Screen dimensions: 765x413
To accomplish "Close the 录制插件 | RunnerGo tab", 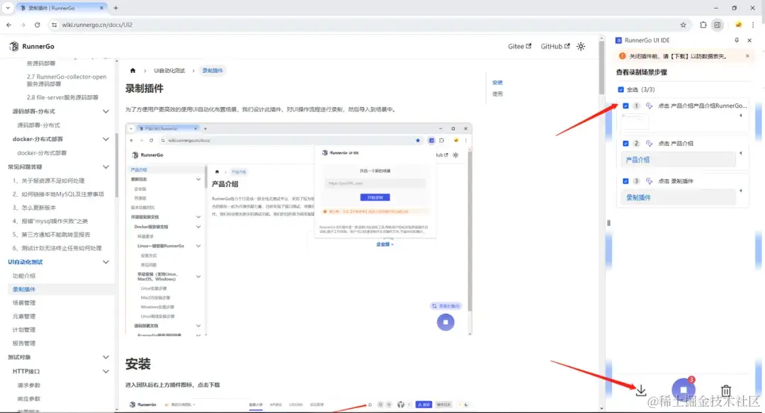I will coord(101,8).
